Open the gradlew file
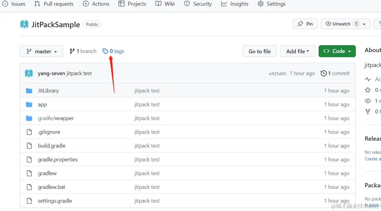Screen dimensions: 381x211 (x=47, y=173)
